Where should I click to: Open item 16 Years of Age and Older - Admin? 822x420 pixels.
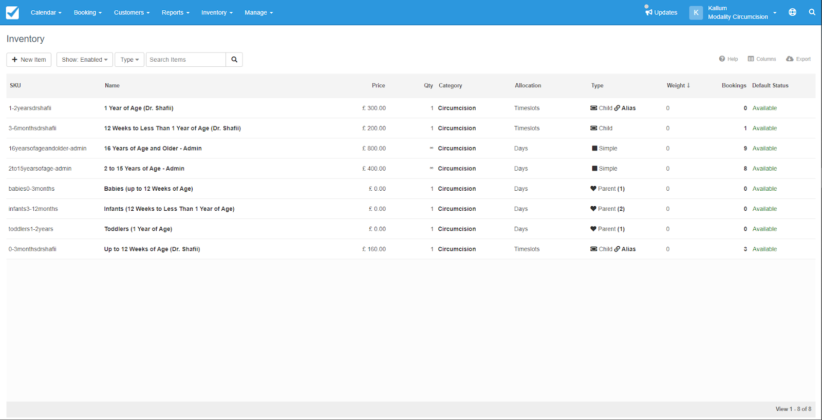[153, 148]
